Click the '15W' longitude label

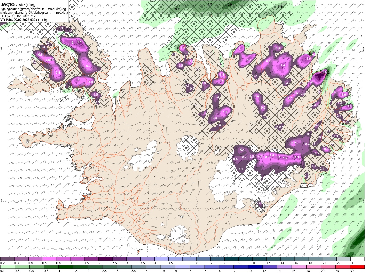pos(302,1)
